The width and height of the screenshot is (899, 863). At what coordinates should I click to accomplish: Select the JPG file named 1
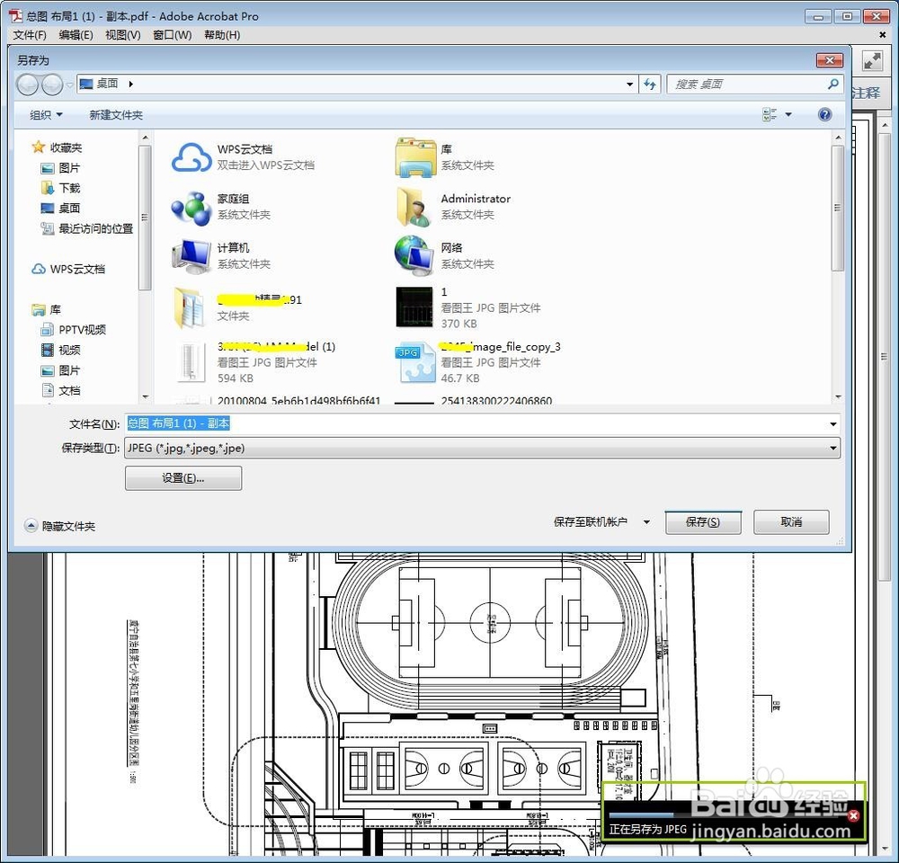coord(467,307)
